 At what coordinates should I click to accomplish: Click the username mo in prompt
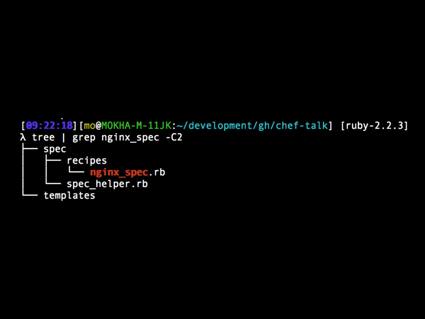[90, 125]
